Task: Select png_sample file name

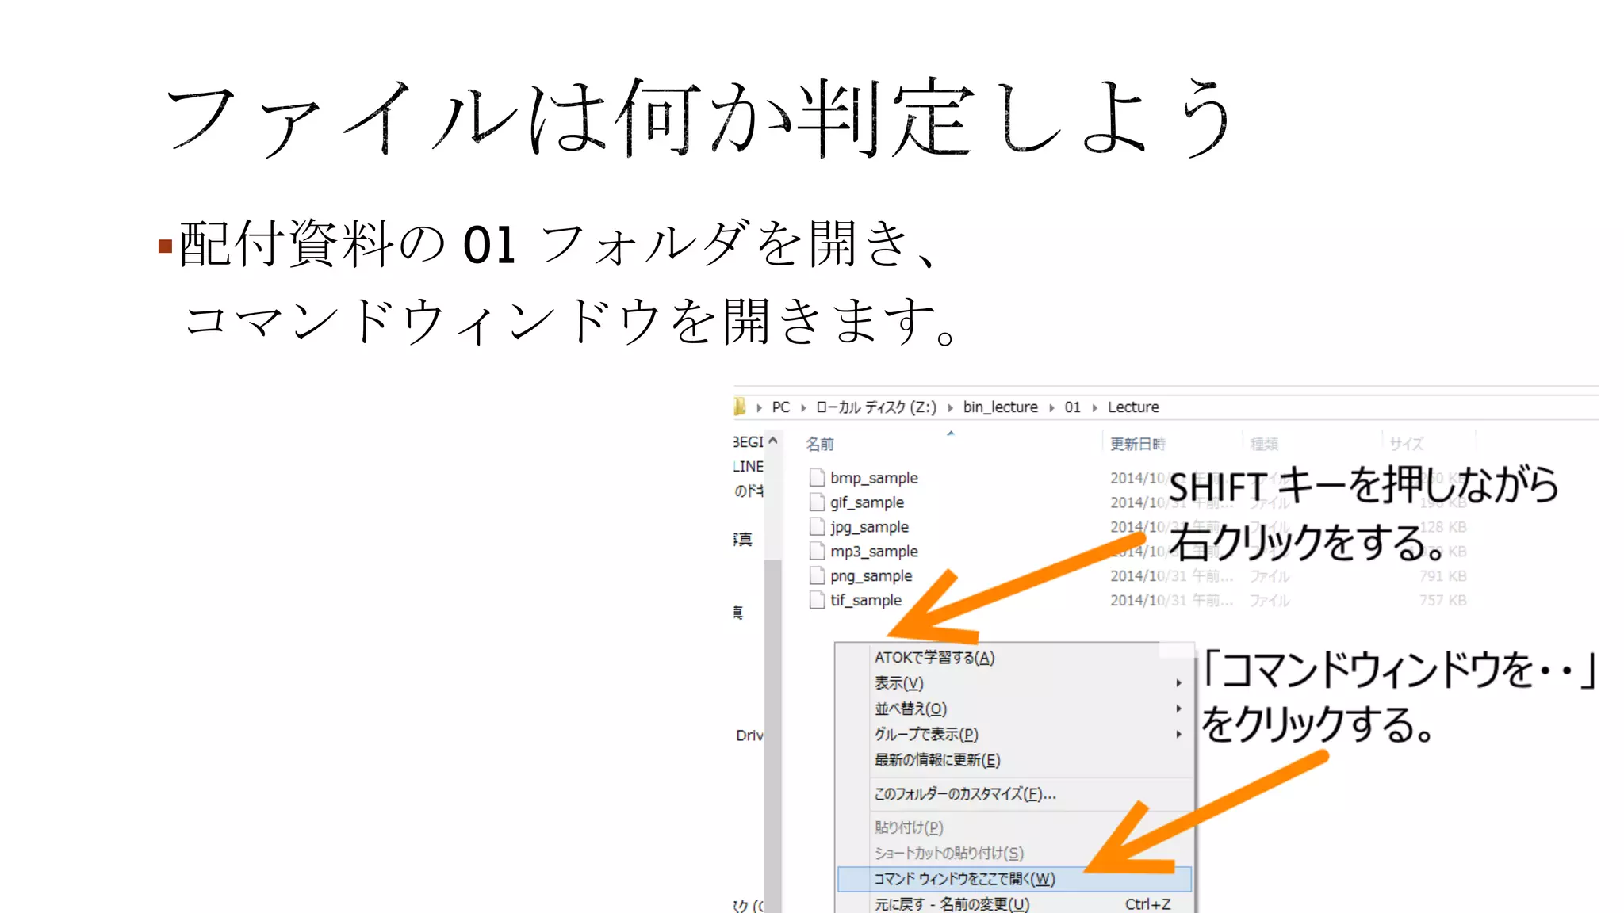Action: coord(871,576)
